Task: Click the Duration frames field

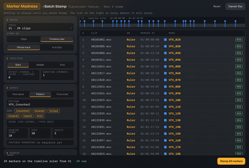Action: click(57, 75)
